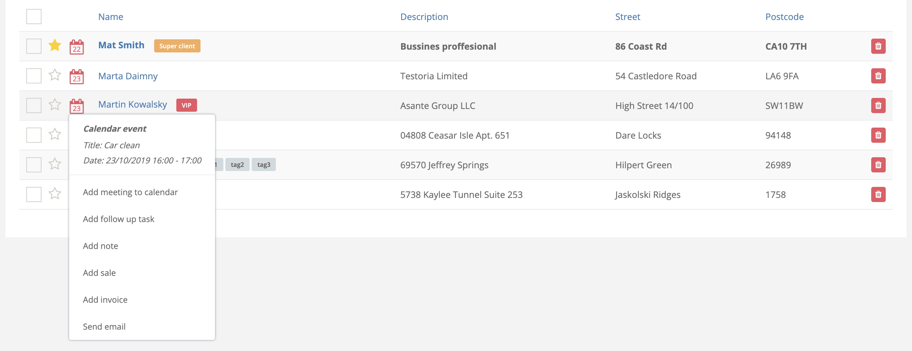912x351 pixels.
Task: Click calendar icon for Martin Kowalsky
Action: 76,106
